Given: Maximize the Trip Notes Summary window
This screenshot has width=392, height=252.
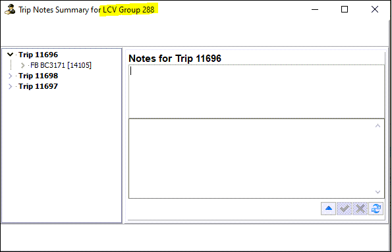Looking at the screenshot, I should pyautogui.click(x=345, y=9).
